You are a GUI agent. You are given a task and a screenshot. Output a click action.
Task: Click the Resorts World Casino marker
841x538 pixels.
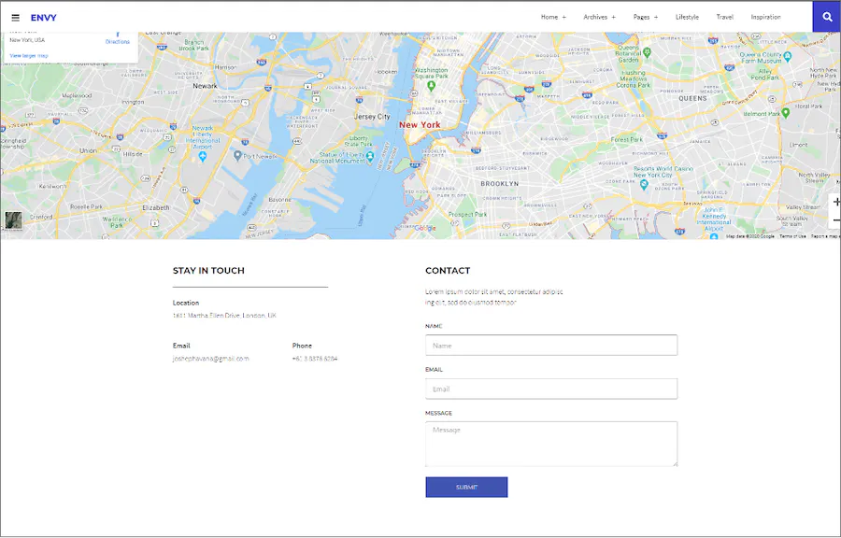coord(644,185)
